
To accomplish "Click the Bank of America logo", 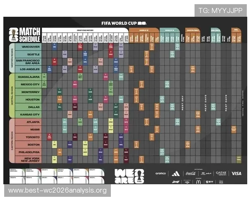I will (x=187, y=182).
